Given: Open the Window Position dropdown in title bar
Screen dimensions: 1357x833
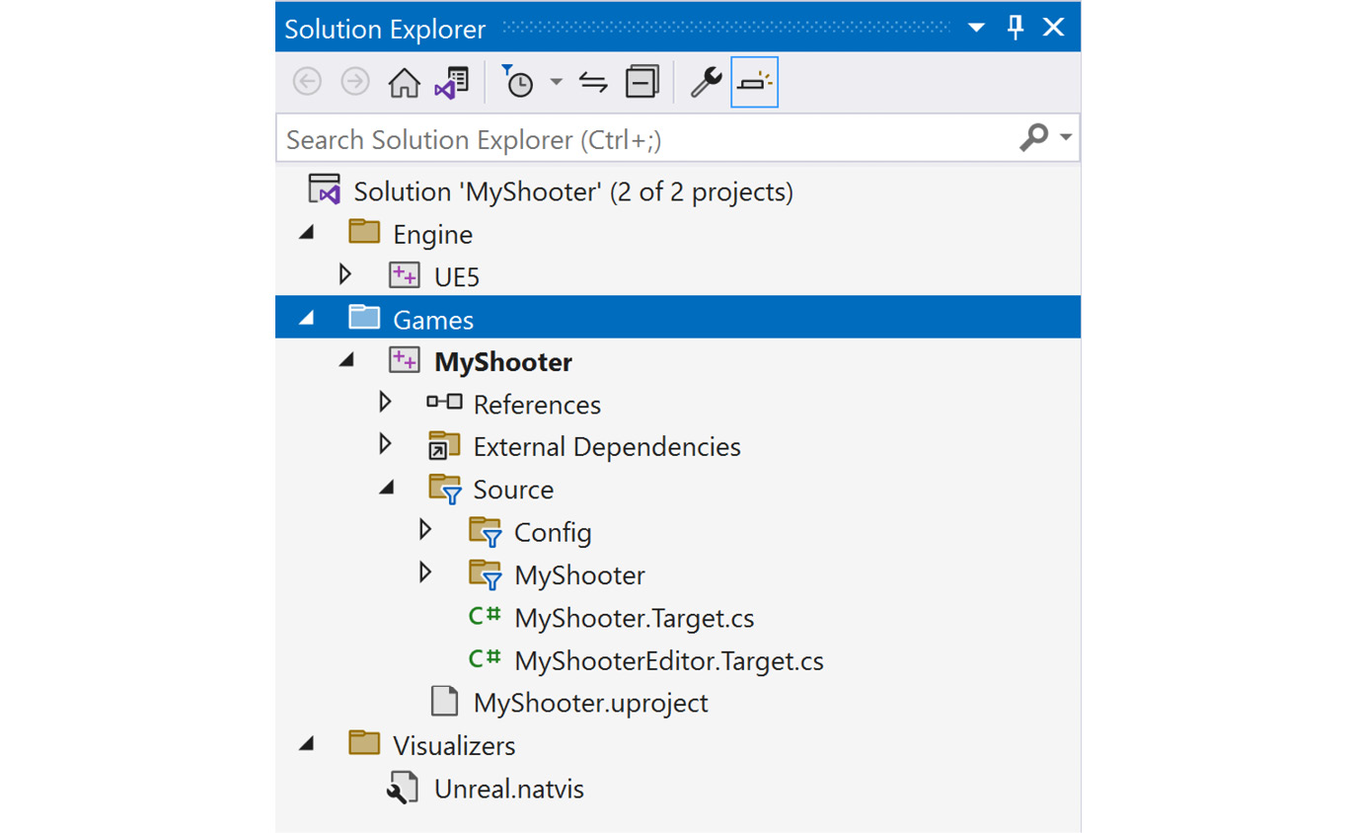Looking at the screenshot, I should coord(976,28).
